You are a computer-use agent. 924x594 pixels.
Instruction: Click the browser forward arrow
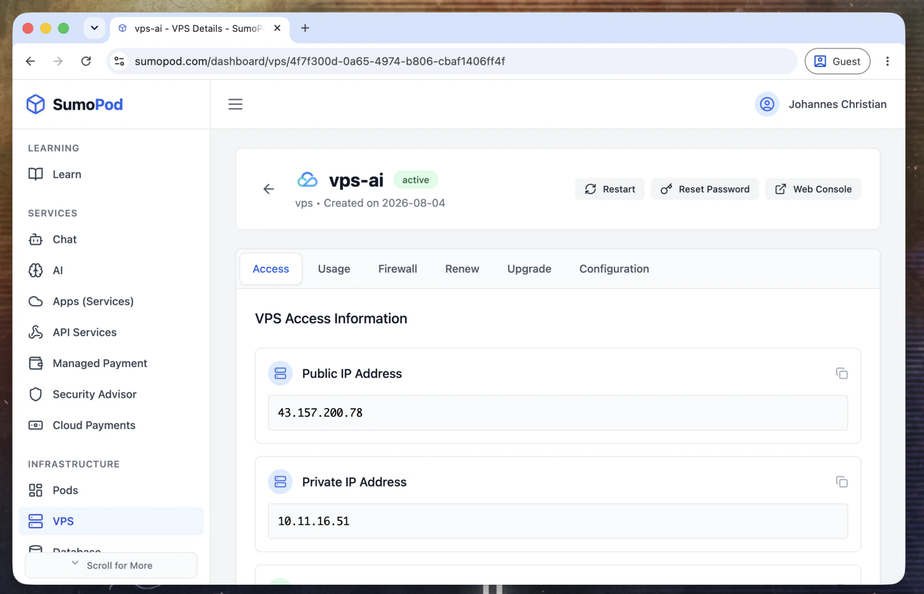coord(58,61)
